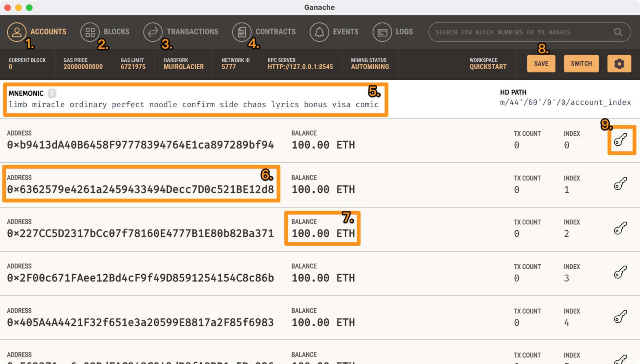Click the key icon for account index 2

pyautogui.click(x=620, y=229)
